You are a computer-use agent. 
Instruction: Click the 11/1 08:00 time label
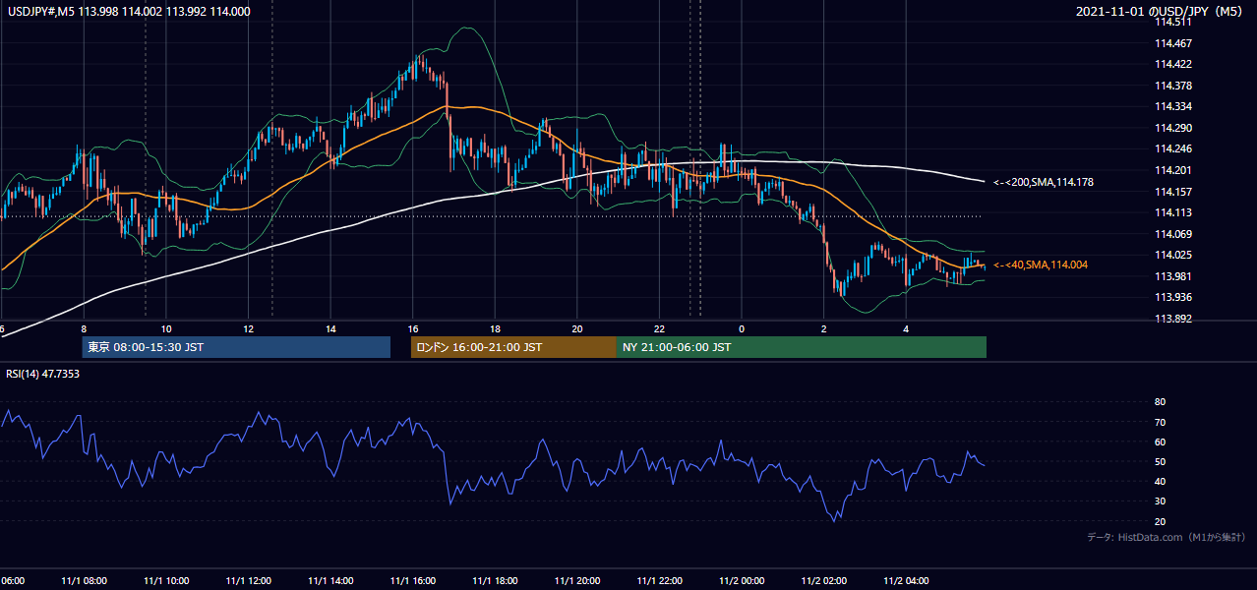85,581
